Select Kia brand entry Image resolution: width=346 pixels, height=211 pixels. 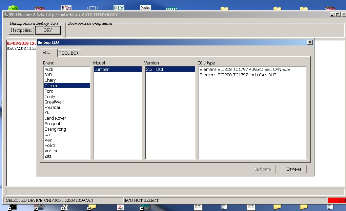click(x=67, y=113)
